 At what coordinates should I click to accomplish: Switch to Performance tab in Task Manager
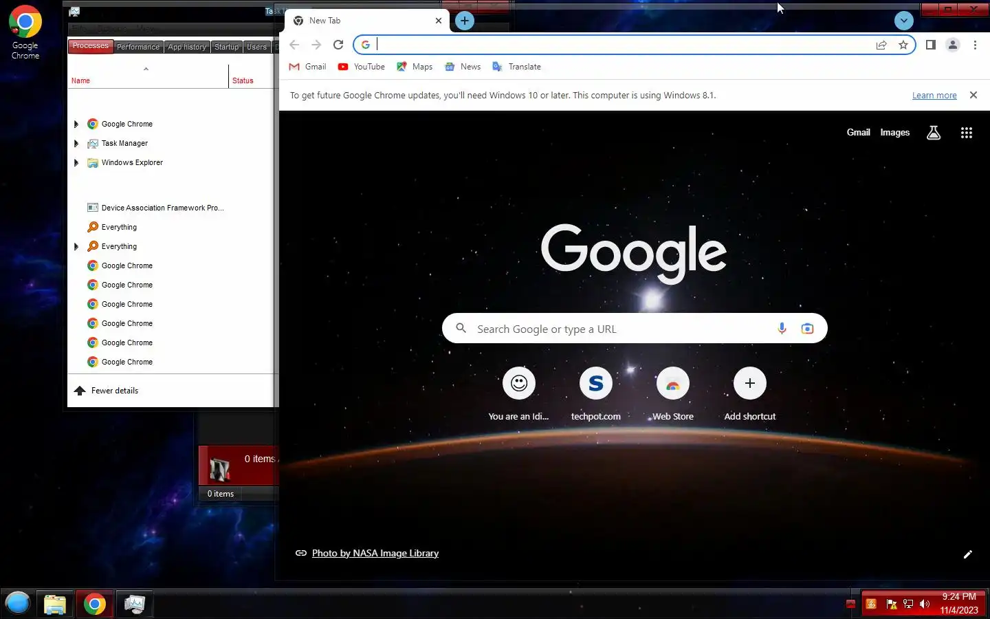click(137, 47)
